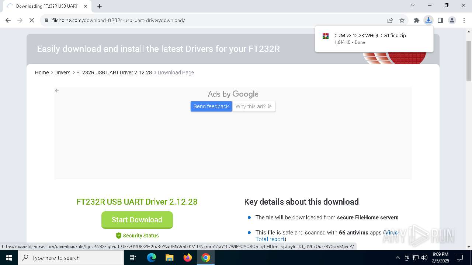Image resolution: width=472 pixels, height=265 pixels.
Task: Open the notification center icon
Action: tap(460, 258)
